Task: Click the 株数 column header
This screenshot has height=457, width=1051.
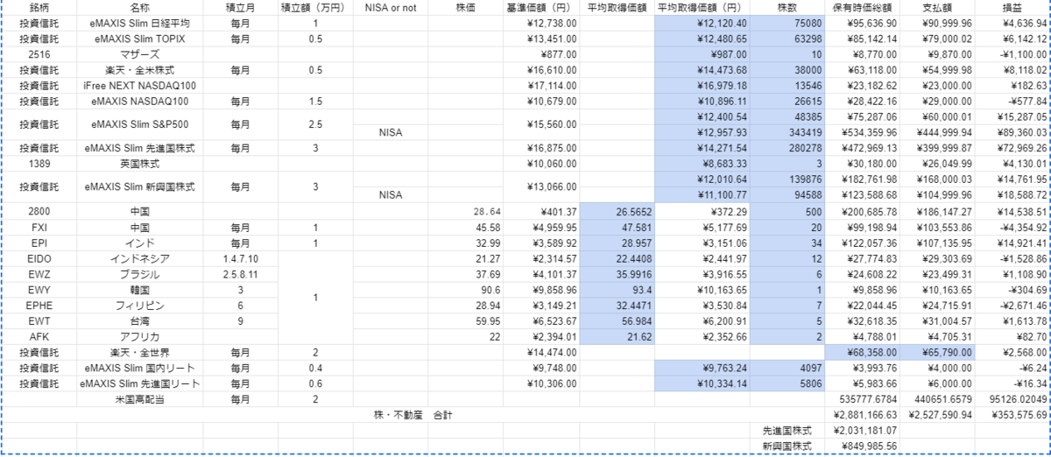Action: 787,8
